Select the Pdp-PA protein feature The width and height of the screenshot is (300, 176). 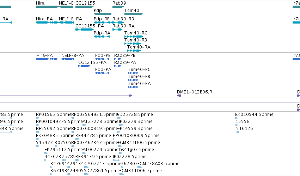click(x=102, y=73)
